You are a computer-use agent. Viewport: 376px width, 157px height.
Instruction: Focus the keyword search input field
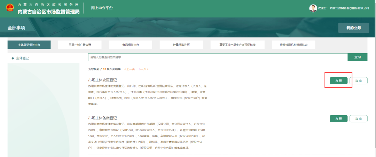click(x=218, y=57)
